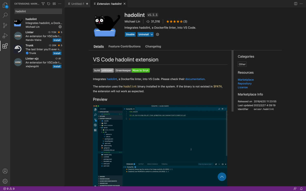This screenshot has height=191, width=306.
Task: Focus the extensions search box
Action: pos(38,11)
